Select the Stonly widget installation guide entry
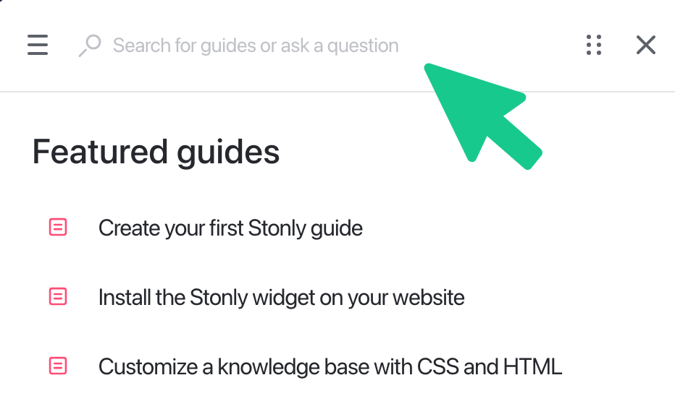This screenshot has width=675, height=396. tap(281, 297)
